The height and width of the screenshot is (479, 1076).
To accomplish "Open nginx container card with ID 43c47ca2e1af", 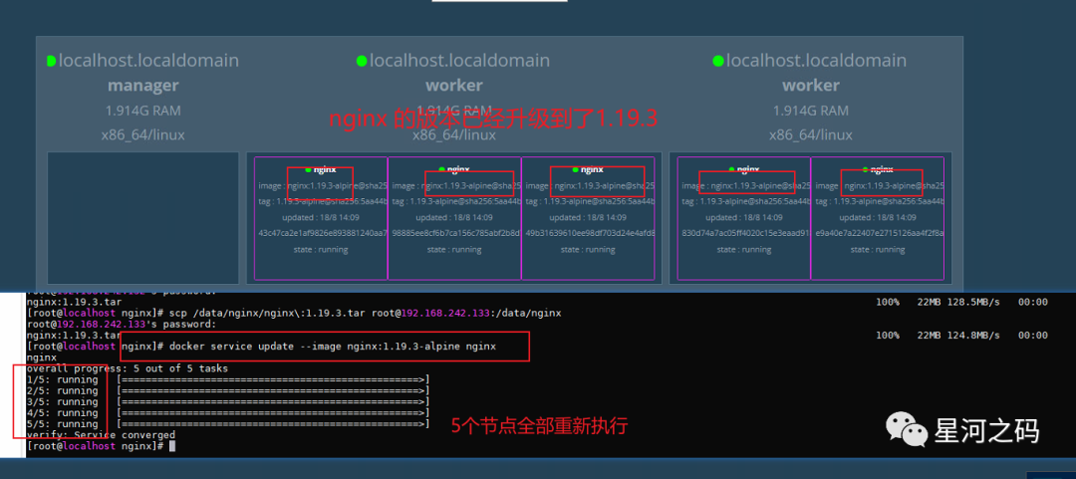I will (321, 218).
